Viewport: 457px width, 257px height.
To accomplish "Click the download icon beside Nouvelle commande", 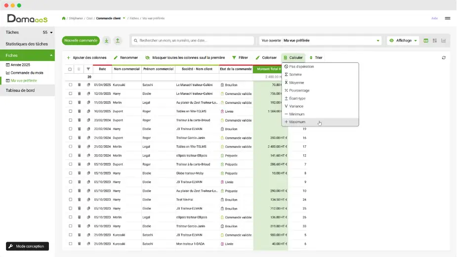I will (107, 41).
